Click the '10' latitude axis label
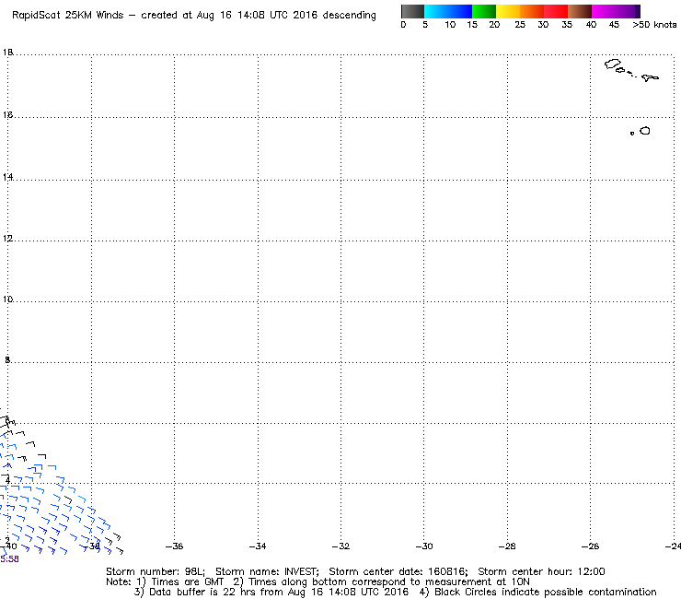 [x=7, y=299]
